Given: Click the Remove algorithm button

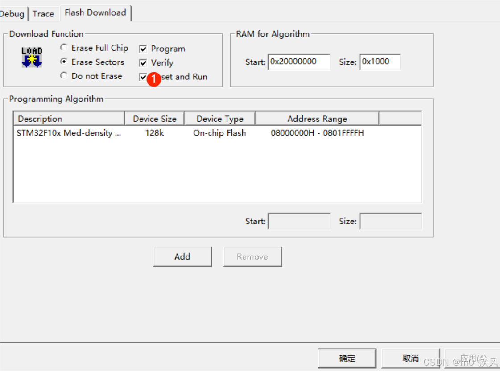Looking at the screenshot, I should point(252,256).
